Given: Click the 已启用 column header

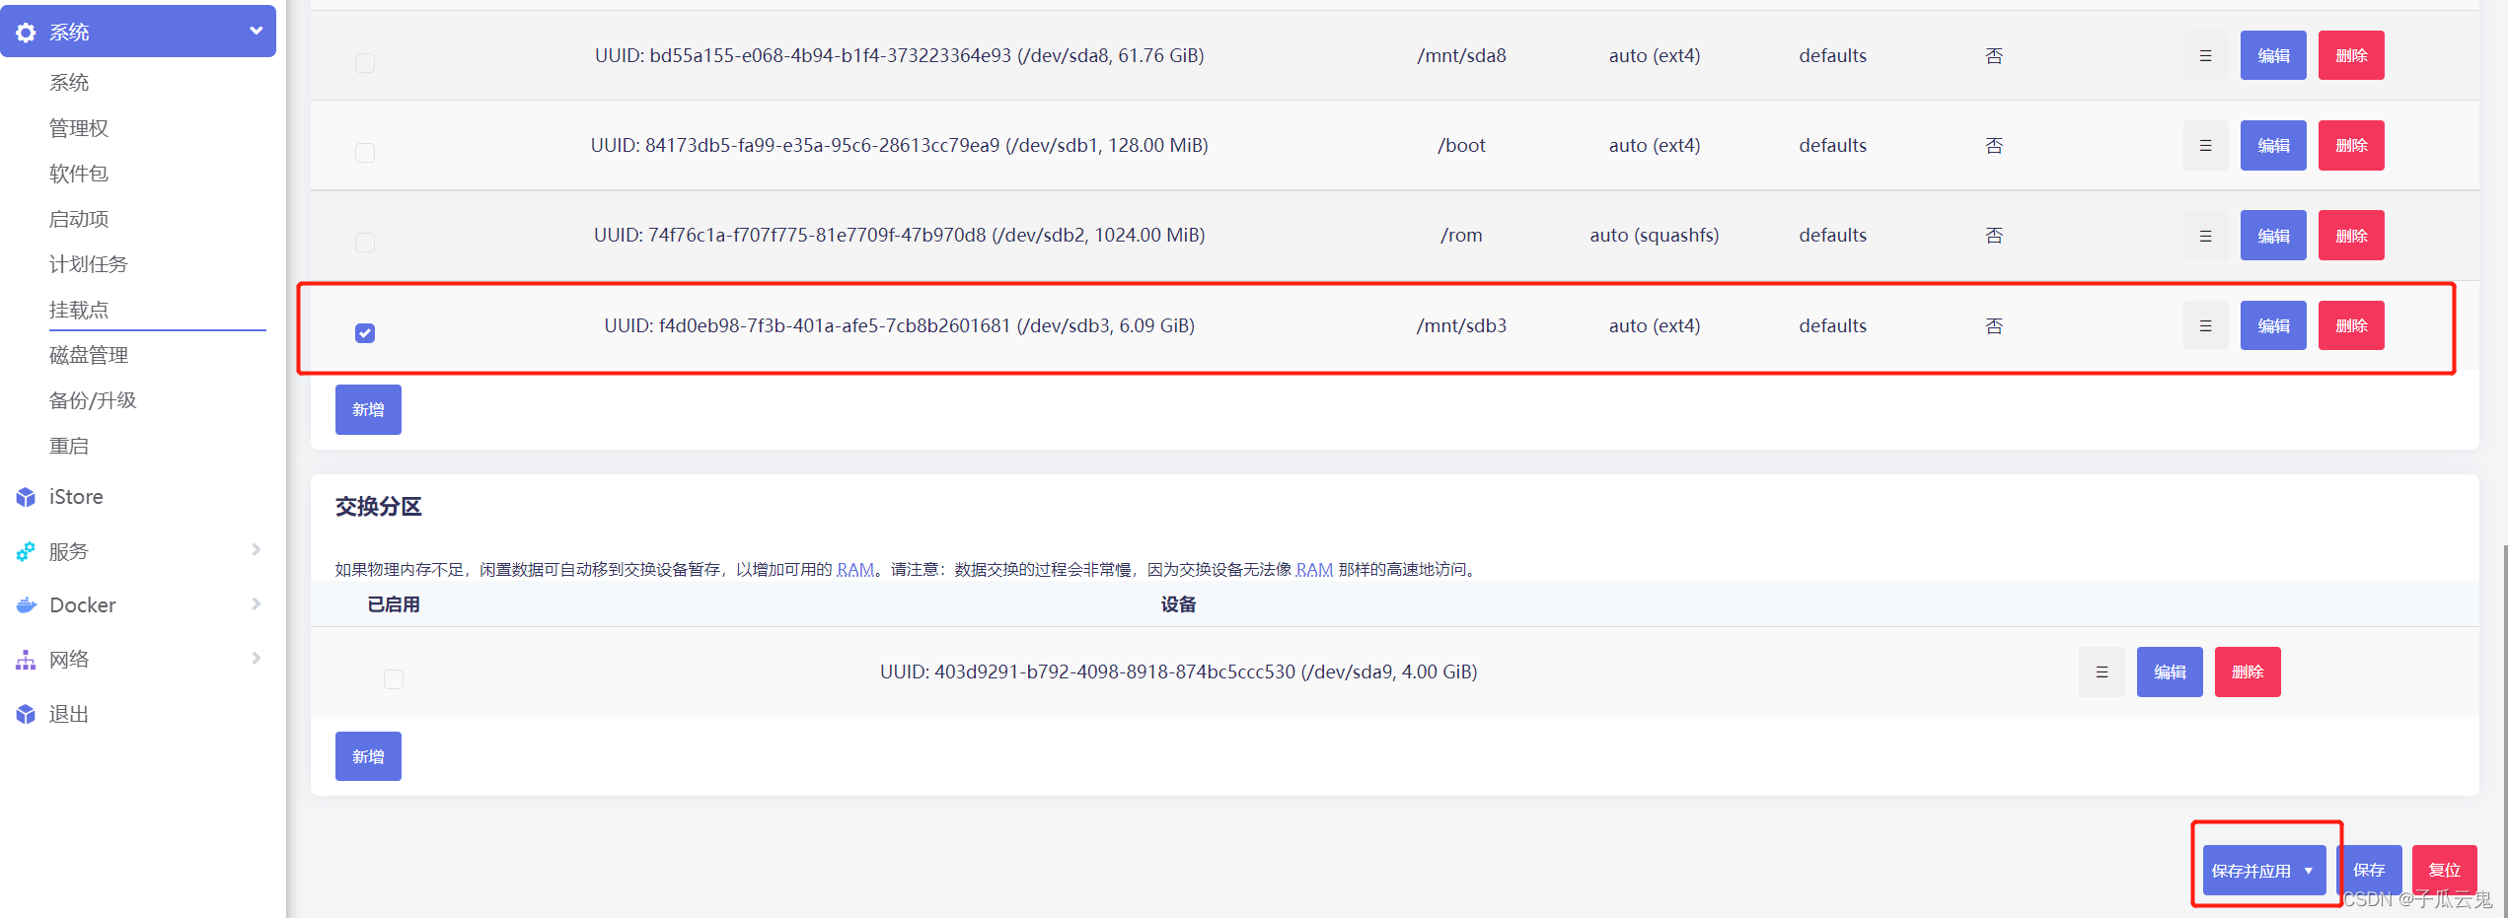Looking at the screenshot, I should pyautogui.click(x=394, y=604).
